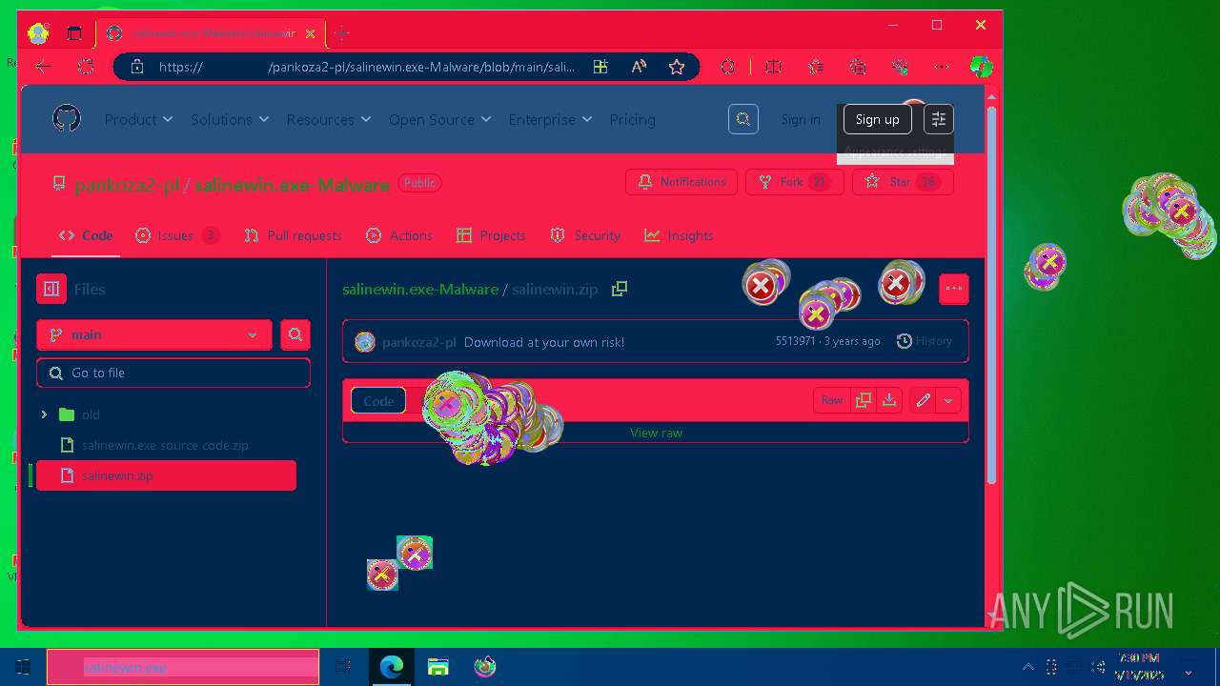Switch to the Code tab
Viewport: 1220px width, 686px height.
tap(86, 235)
